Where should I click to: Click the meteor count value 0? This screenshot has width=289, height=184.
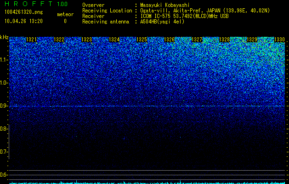(65, 21)
